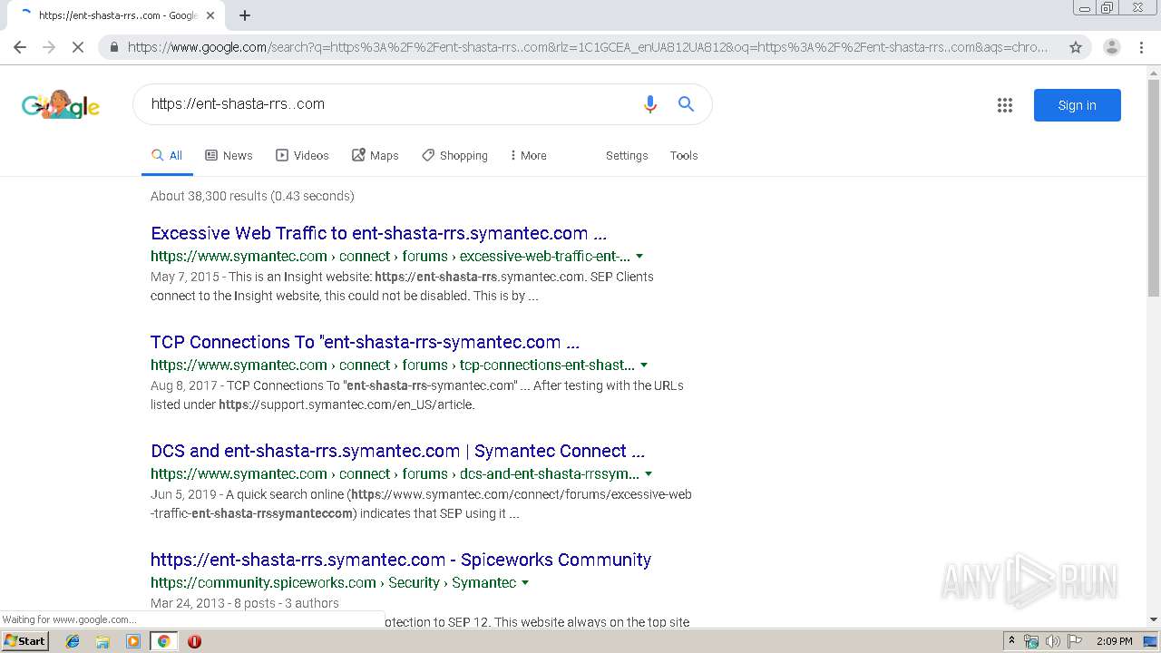Screen dimensions: 1161x653
Task: Launch Internet Explorer from the taskbar
Action: [x=73, y=641]
